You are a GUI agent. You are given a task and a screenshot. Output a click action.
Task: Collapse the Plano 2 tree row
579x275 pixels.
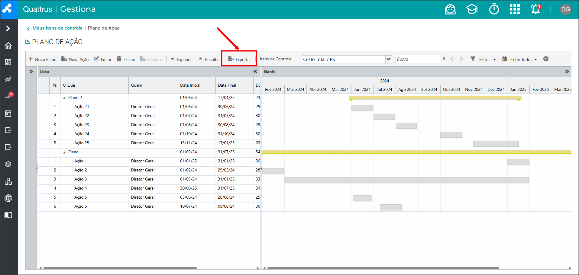coord(64,98)
